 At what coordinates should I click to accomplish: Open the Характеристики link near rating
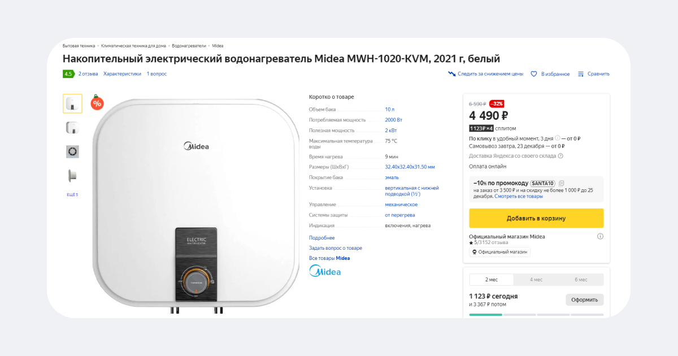pos(122,74)
